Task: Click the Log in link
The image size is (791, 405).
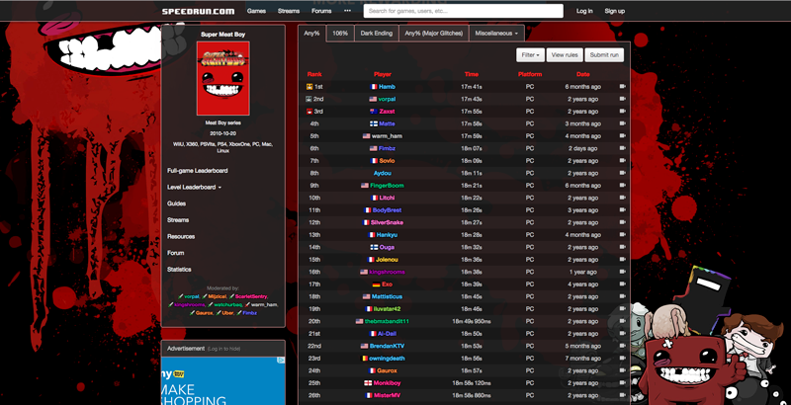Action: coord(584,11)
